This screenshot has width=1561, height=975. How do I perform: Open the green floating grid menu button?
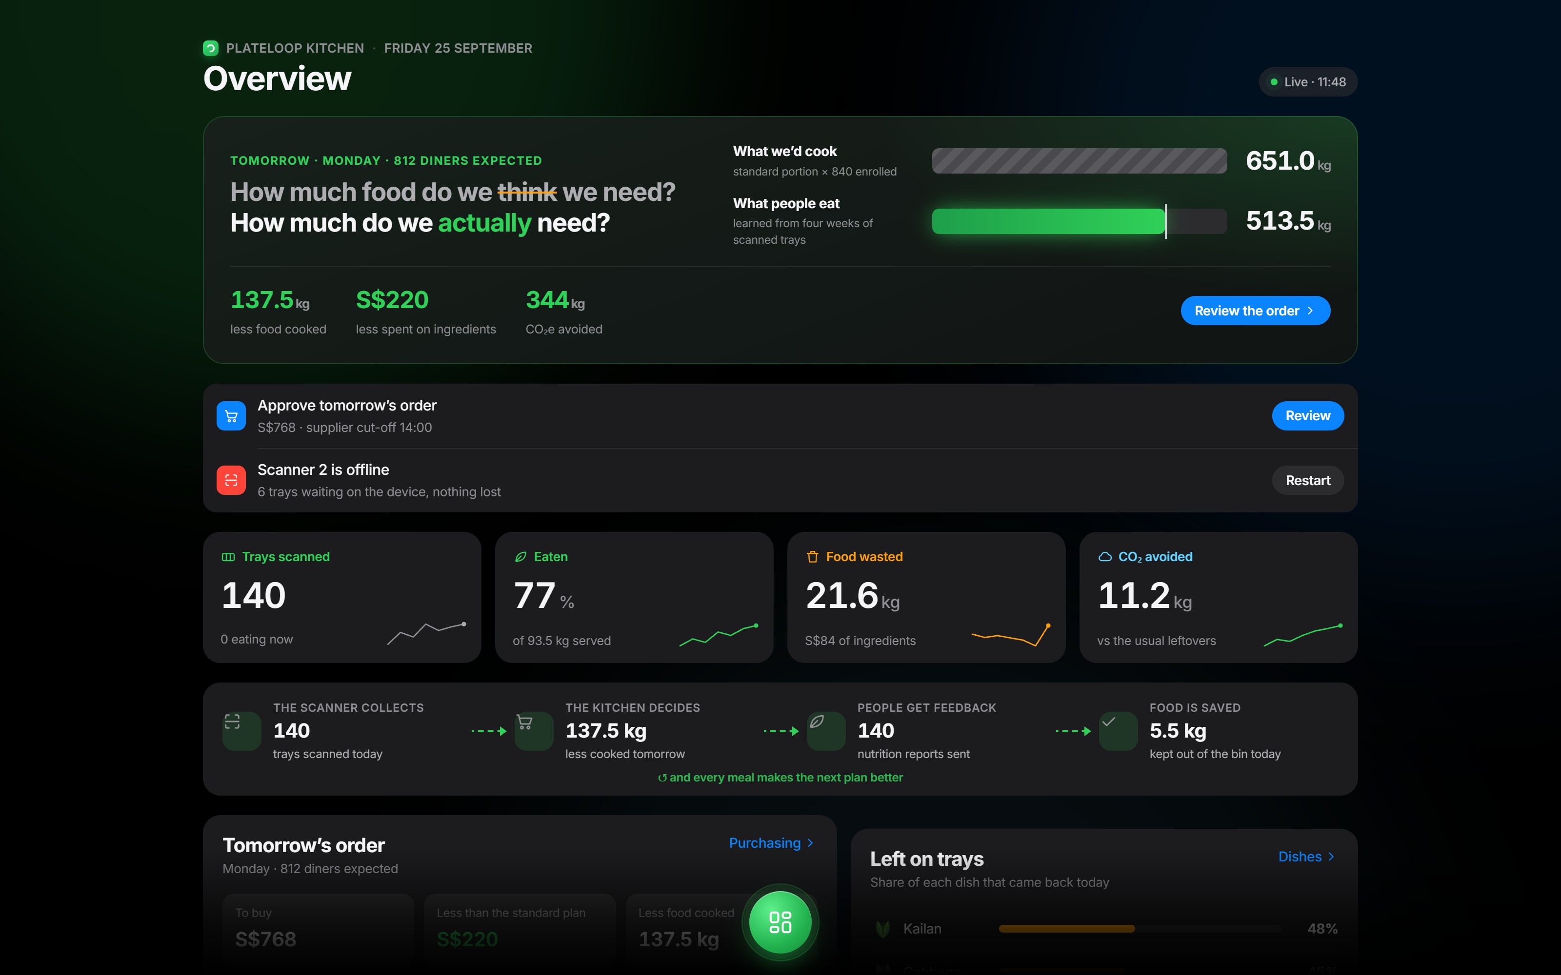[x=780, y=922]
